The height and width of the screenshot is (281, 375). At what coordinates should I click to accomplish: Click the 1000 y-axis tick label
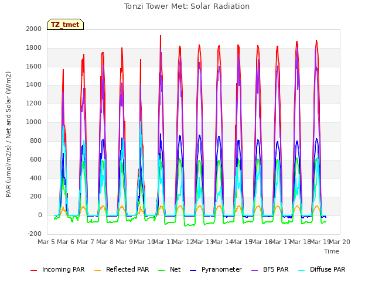(34, 122)
